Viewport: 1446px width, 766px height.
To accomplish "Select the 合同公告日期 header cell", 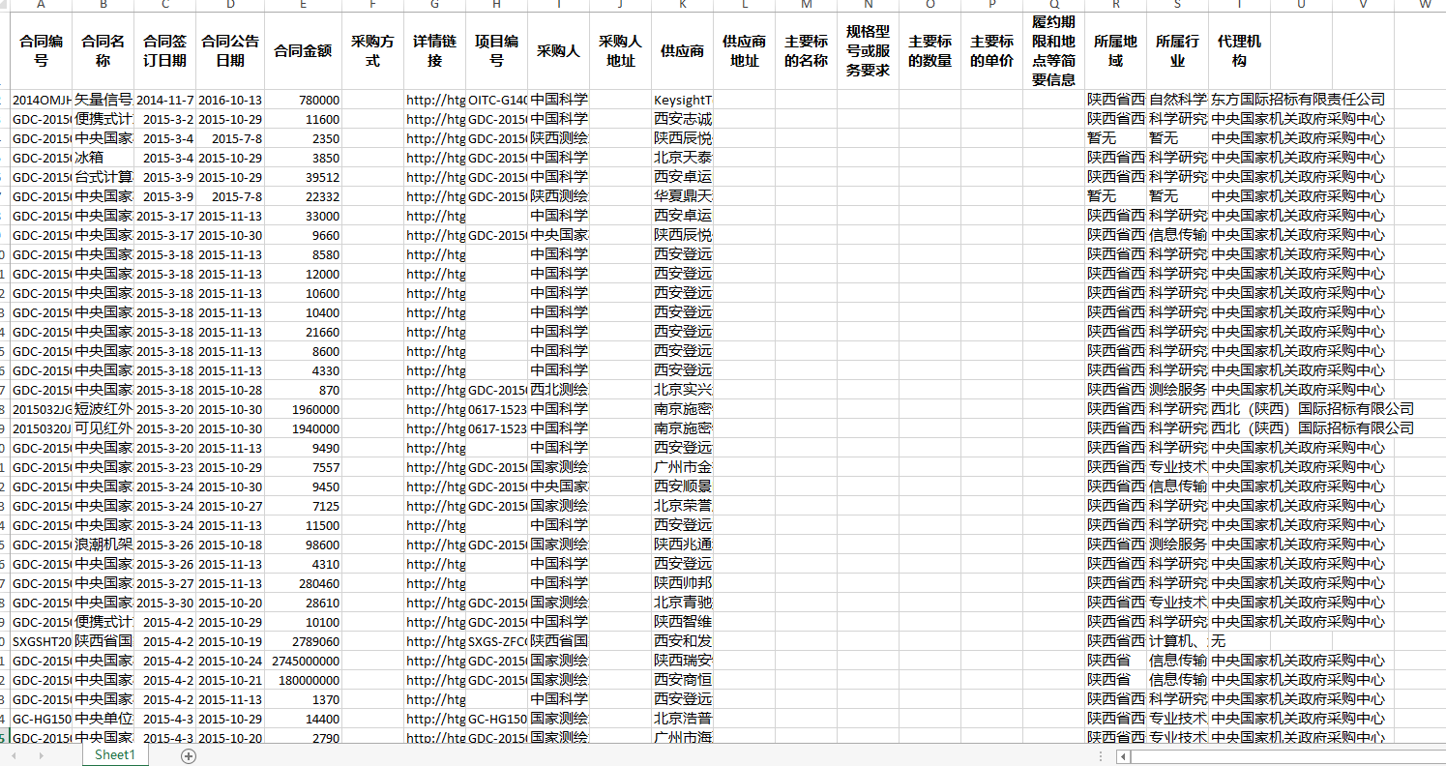I will (x=230, y=51).
